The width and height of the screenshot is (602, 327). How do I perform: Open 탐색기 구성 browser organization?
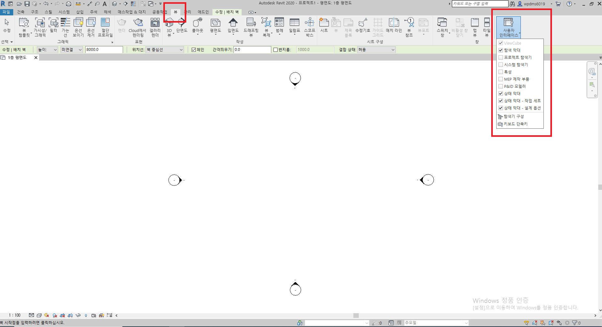[x=514, y=116]
